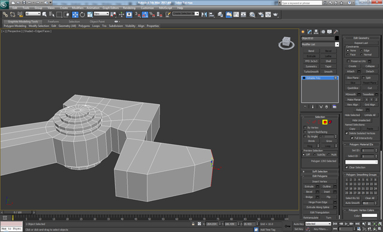The image size is (383, 232).
Task: Switch to the Object Paint ribbon tab
Action: pos(97,22)
